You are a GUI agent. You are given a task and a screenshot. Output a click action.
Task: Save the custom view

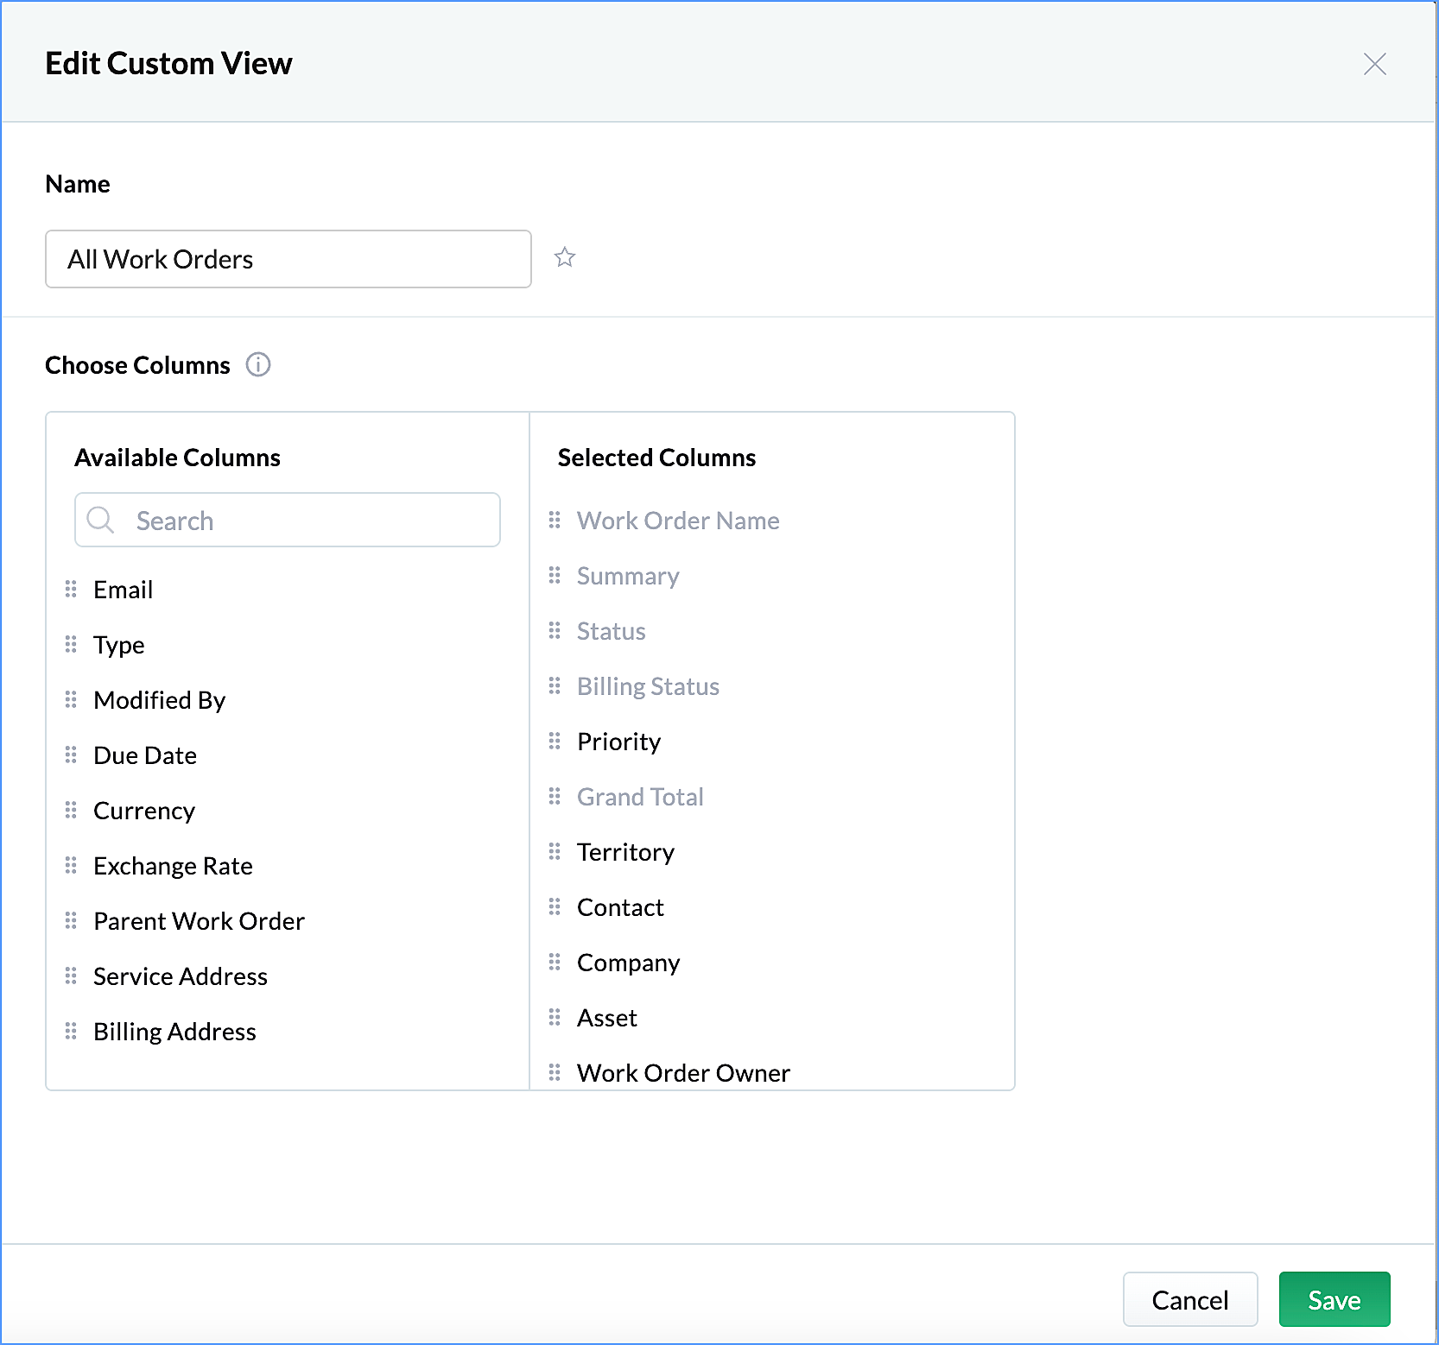[1334, 1299]
